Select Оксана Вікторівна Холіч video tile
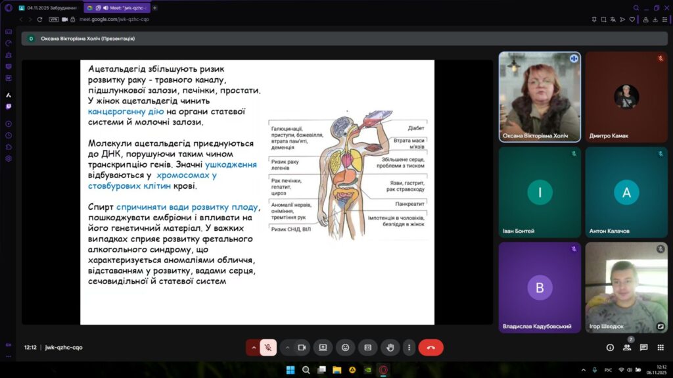 coord(539,97)
